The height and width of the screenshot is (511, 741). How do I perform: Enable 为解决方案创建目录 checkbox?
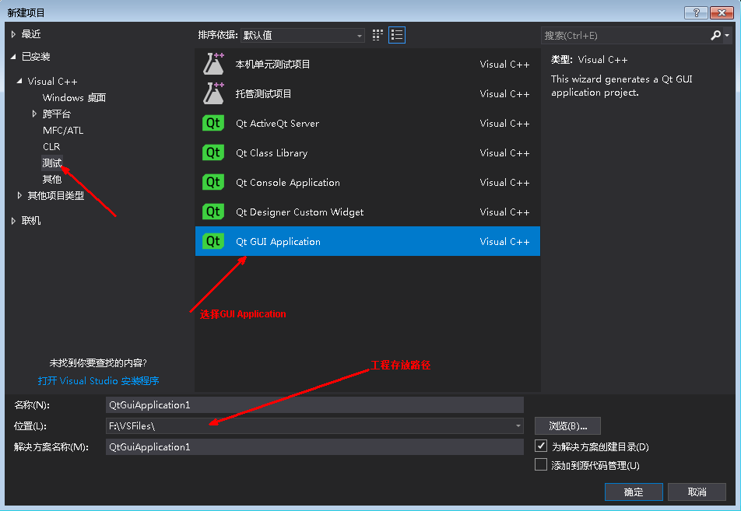[x=541, y=446]
